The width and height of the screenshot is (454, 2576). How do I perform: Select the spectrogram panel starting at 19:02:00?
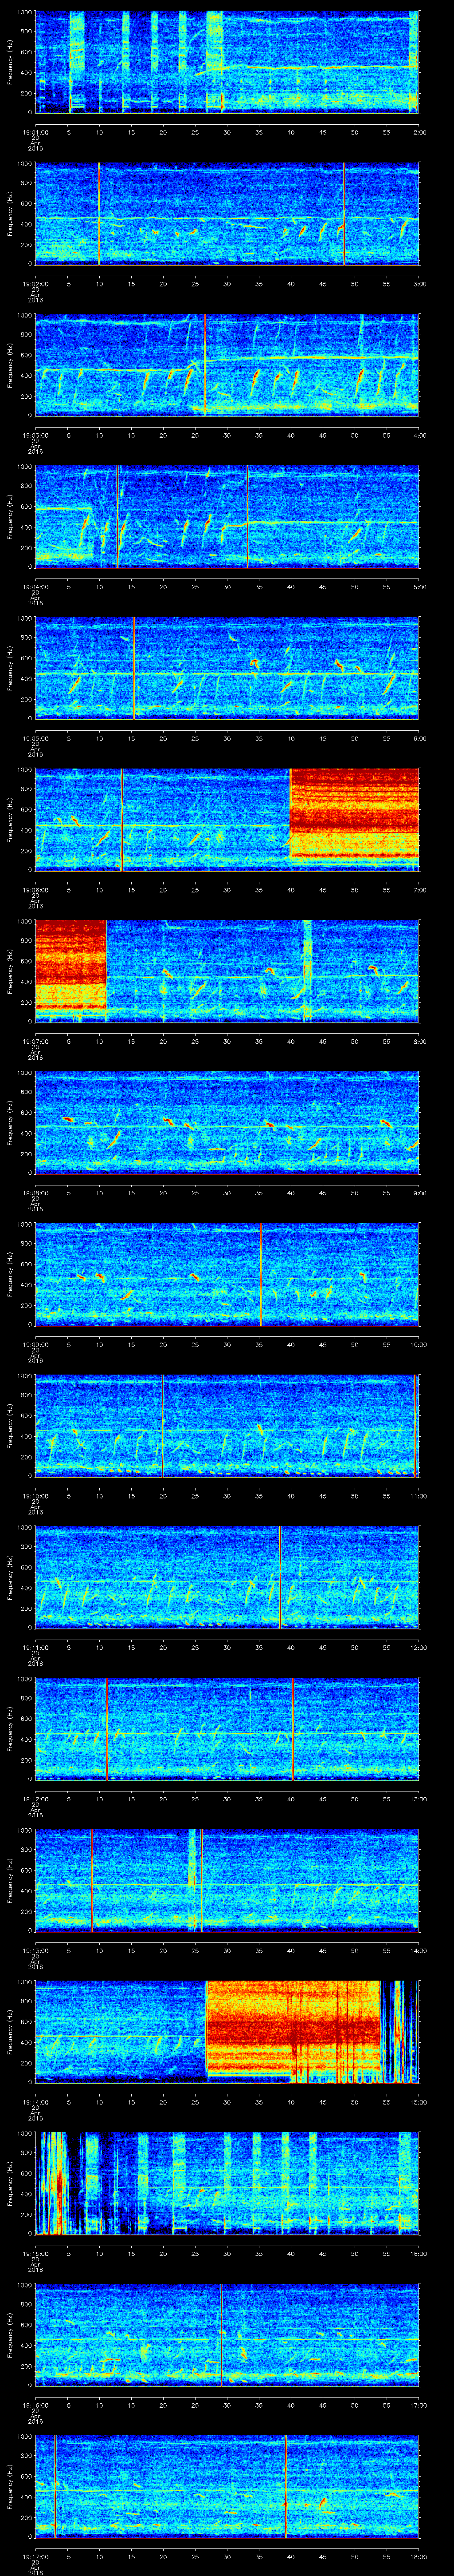[x=227, y=213]
